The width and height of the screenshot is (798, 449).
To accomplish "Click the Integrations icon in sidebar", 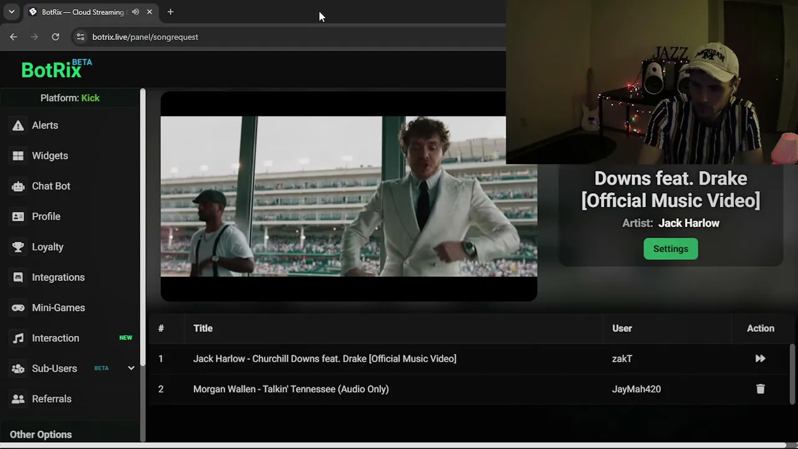I will click(x=18, y=278).
